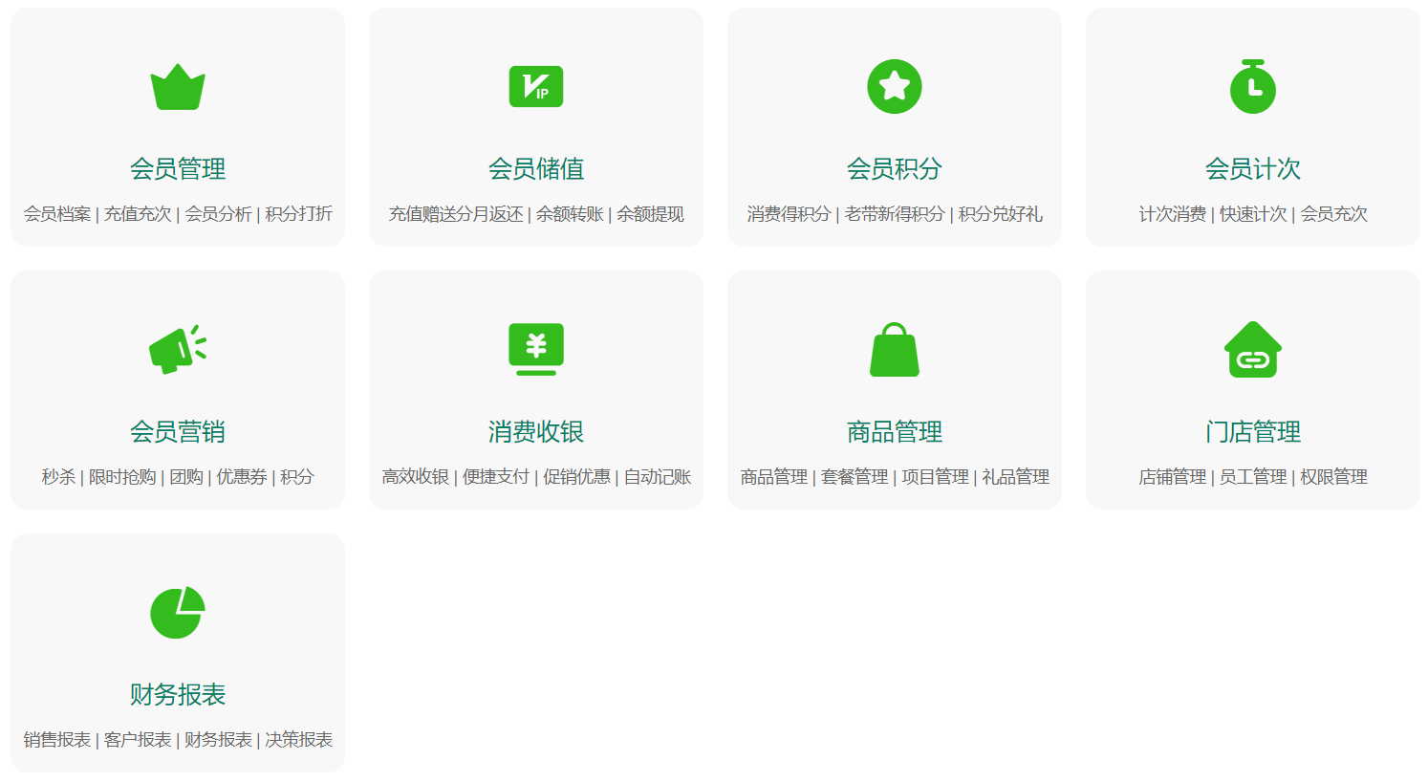Open the 会员储值 heading
The height and width of the screenshot is (782, 1428).
536,169
